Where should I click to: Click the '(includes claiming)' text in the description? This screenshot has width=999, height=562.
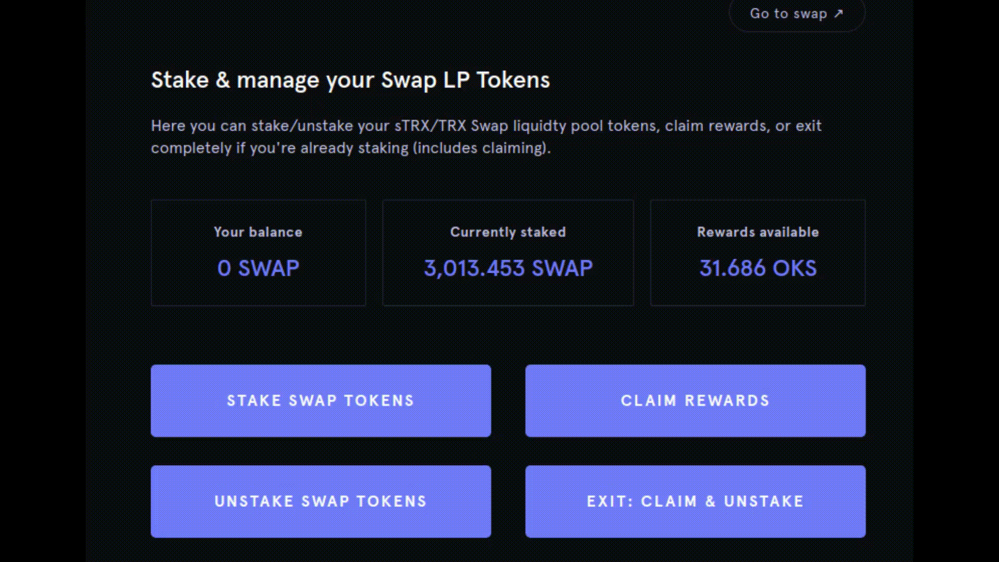click(x=481, y=148)
